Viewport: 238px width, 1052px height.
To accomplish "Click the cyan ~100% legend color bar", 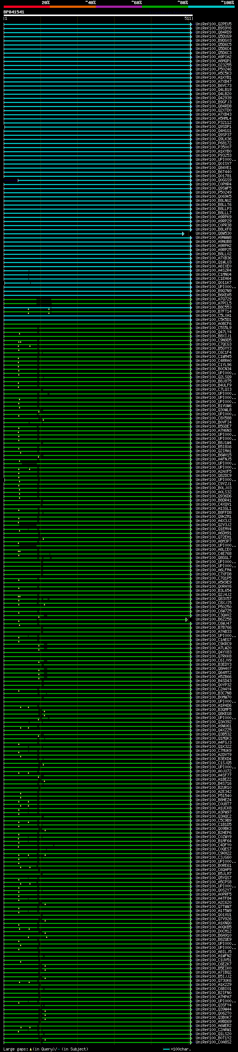I will (x=211, y=7).
